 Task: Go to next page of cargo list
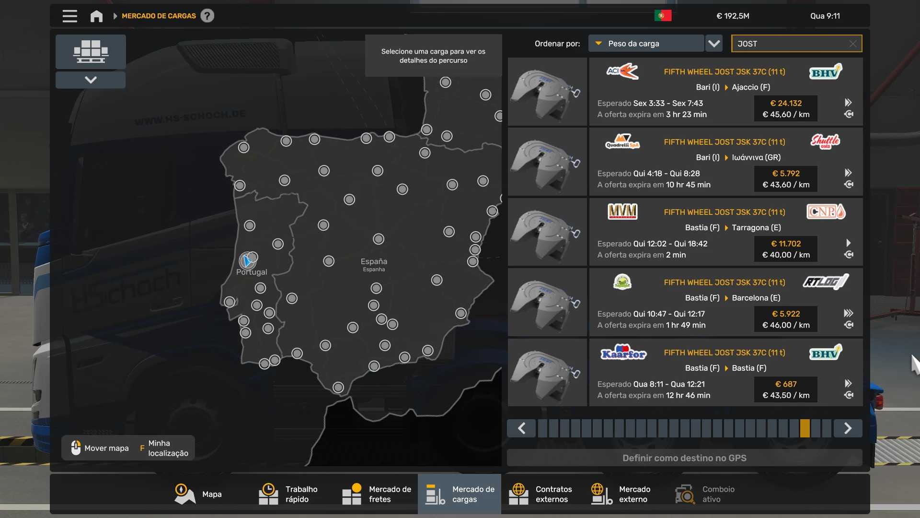point(848,428)
